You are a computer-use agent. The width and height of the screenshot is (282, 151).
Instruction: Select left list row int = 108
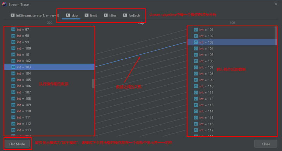tap(49, 99)
